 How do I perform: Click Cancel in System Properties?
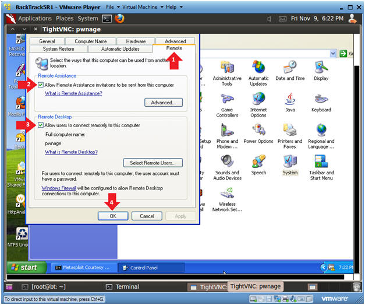pos(147,216)
